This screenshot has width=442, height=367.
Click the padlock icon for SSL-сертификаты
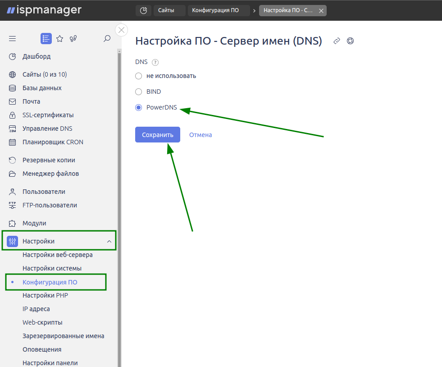pyautogui.click(x=13, y=115)
